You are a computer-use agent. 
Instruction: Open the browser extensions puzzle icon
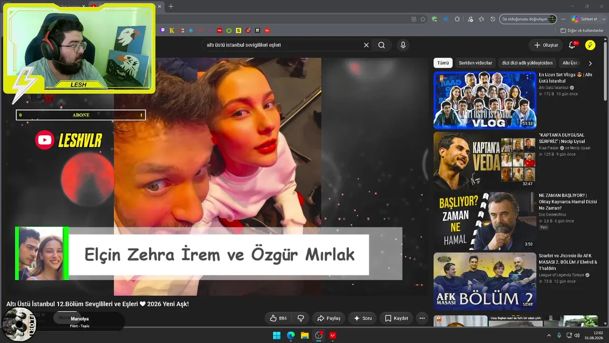point(457,19)
